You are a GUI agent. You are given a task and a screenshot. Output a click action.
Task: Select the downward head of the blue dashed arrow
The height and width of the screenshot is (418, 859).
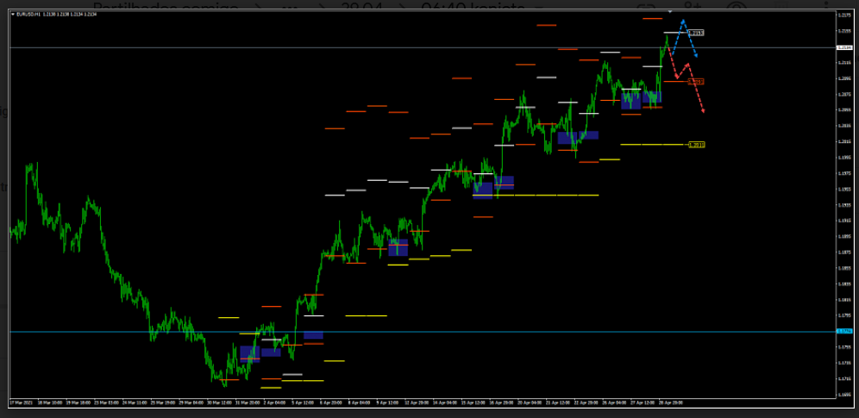click(x=696, y=57)
